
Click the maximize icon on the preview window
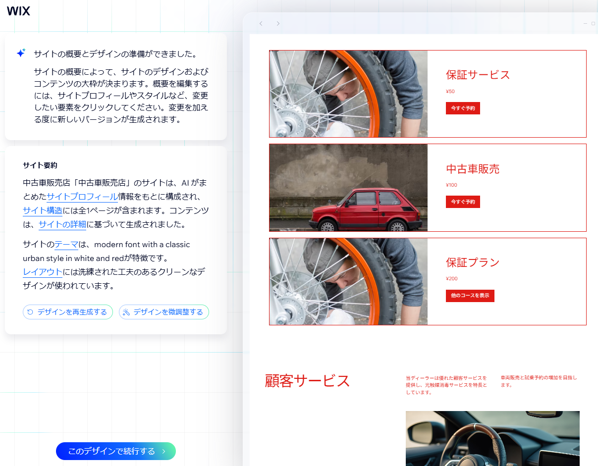point(593,23)
